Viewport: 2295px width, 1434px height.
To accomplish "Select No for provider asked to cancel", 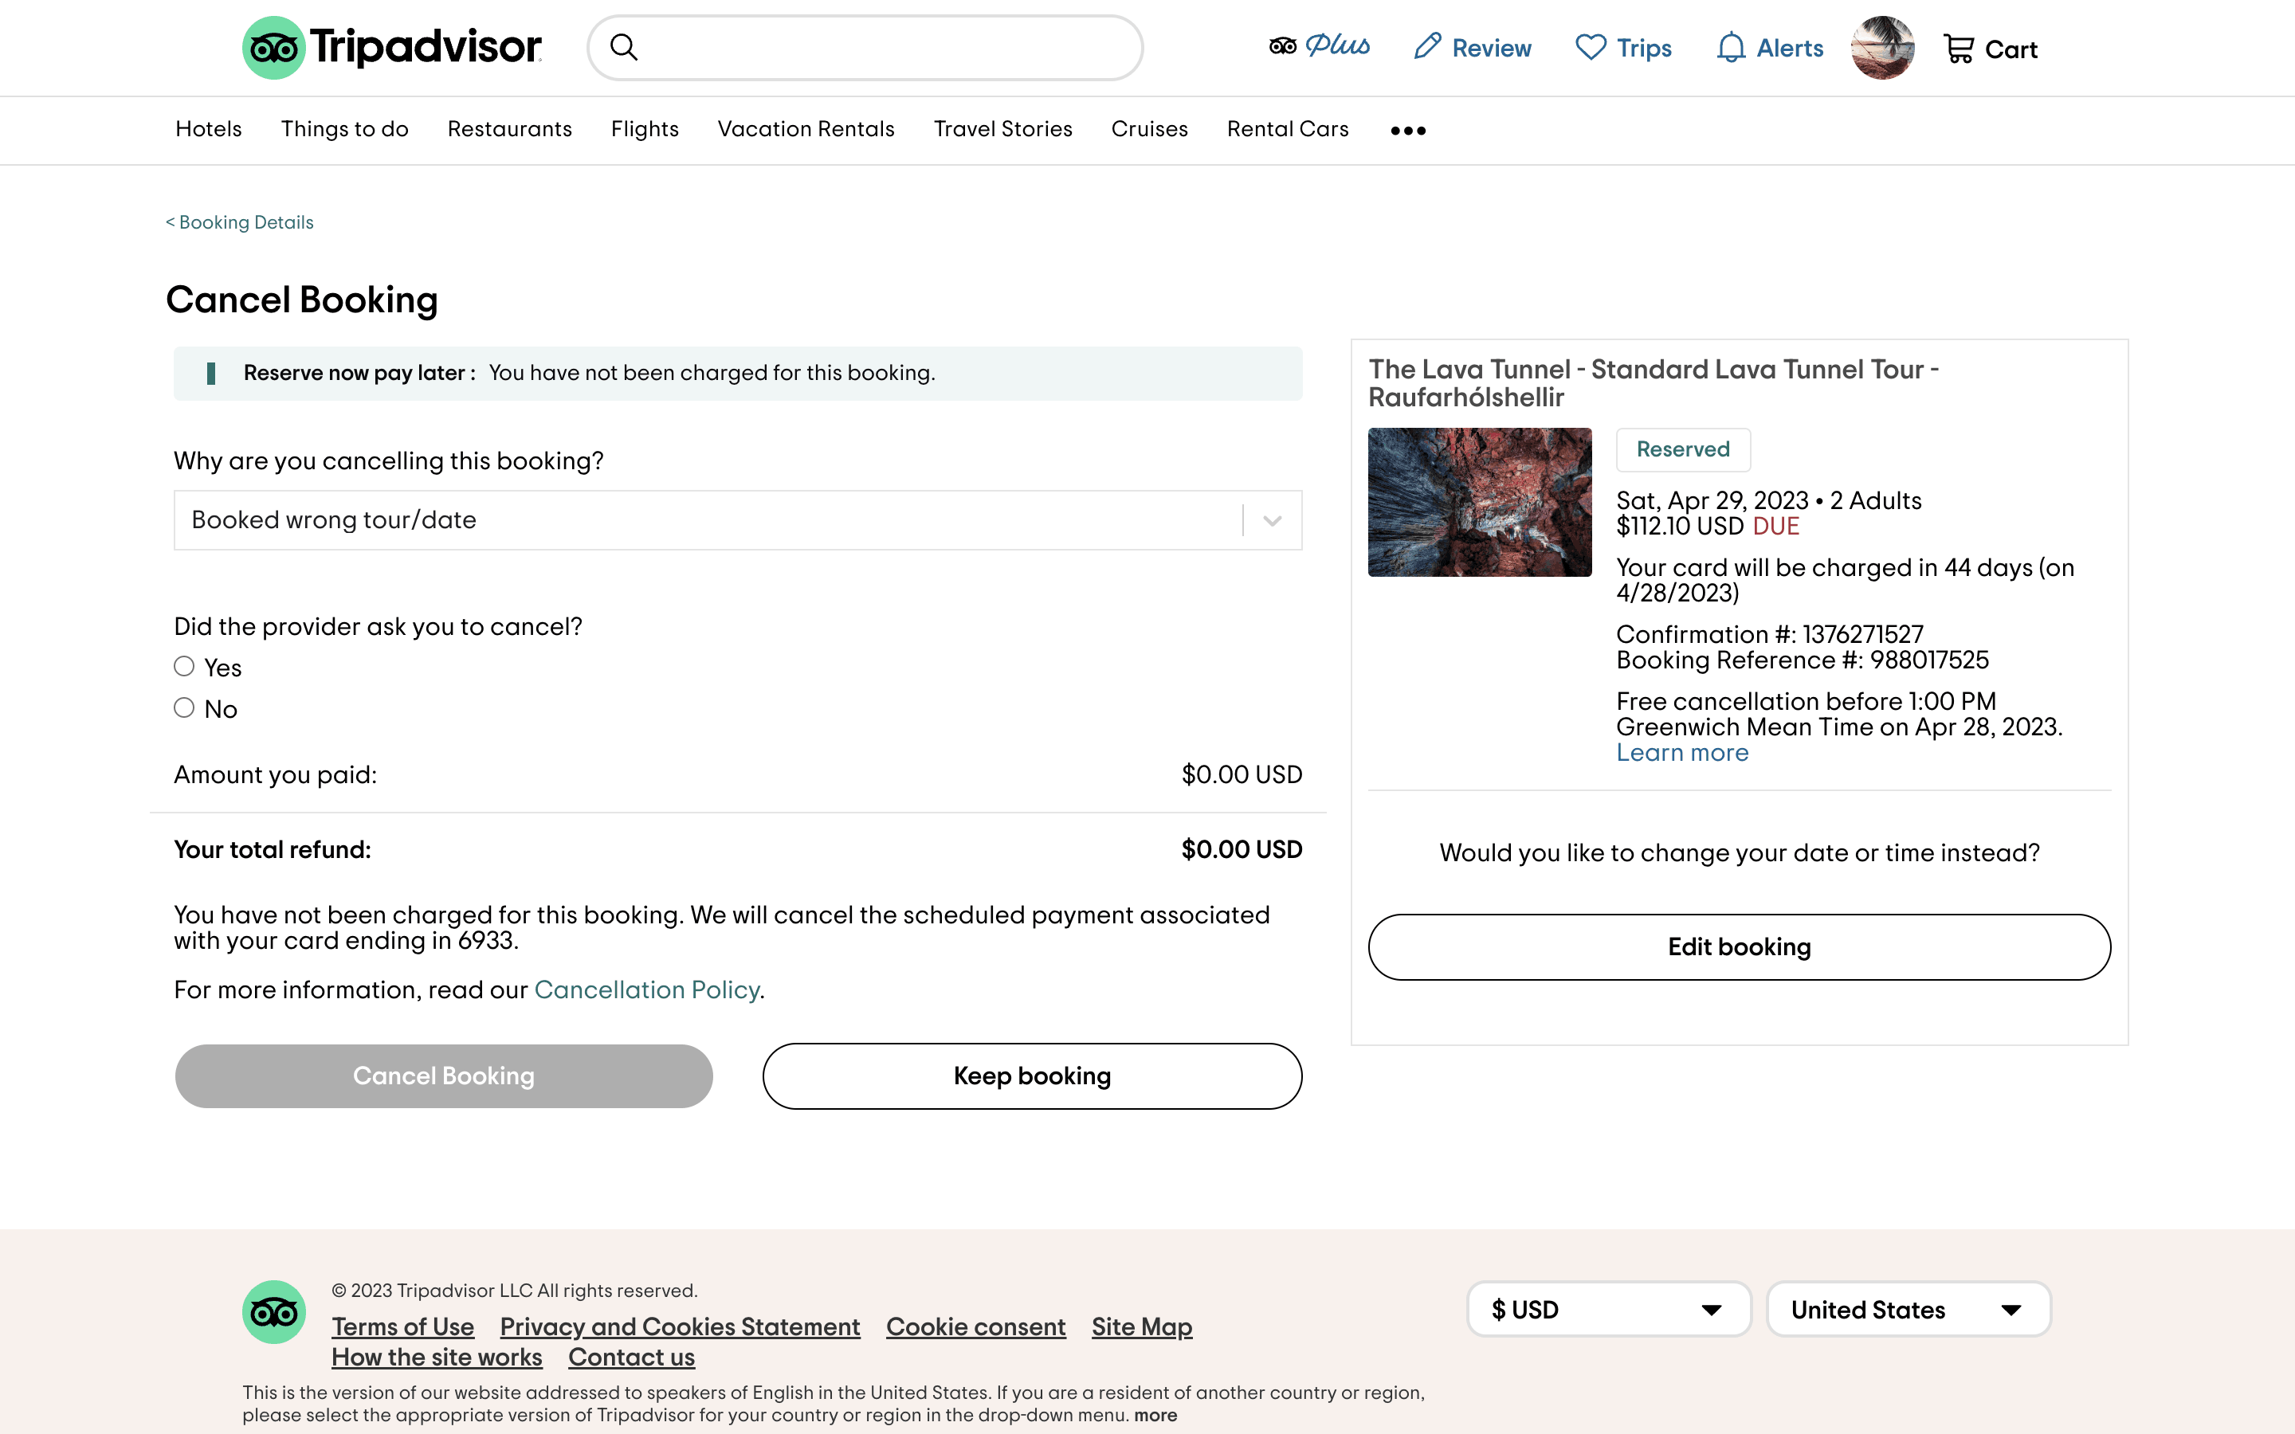I will [184, 707].
